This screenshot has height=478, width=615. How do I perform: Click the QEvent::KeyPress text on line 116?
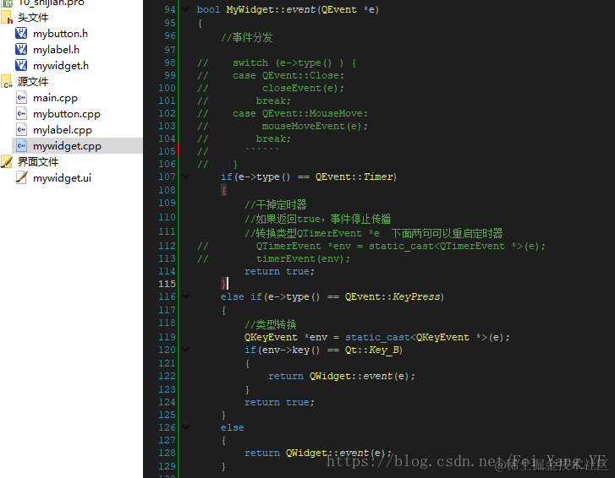[394, 296]
